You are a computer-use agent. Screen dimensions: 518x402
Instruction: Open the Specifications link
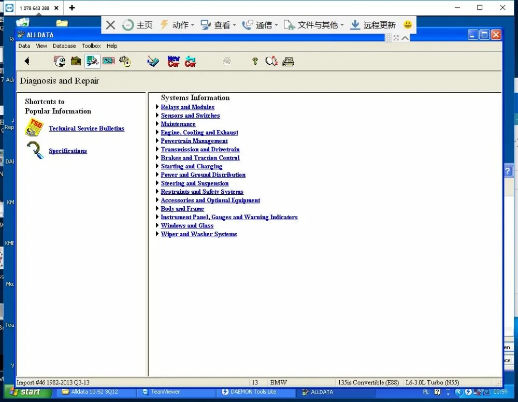coord(68,151)
